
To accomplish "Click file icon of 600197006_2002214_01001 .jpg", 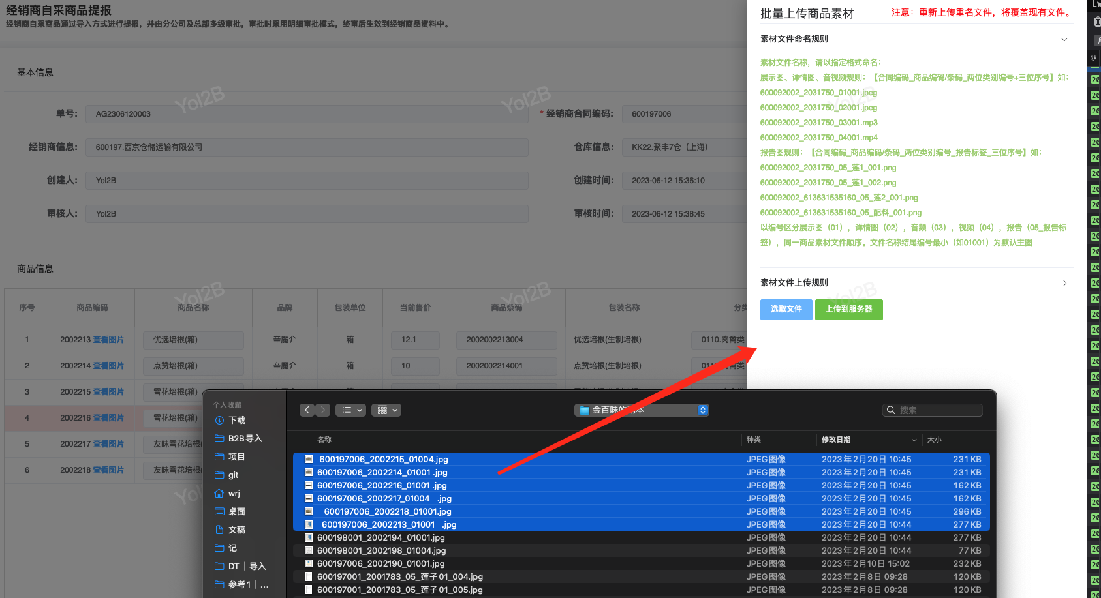I will pos(309,473).
